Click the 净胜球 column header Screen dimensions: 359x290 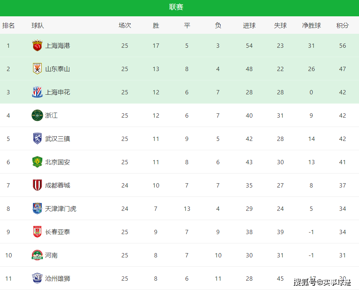point(312,25)
